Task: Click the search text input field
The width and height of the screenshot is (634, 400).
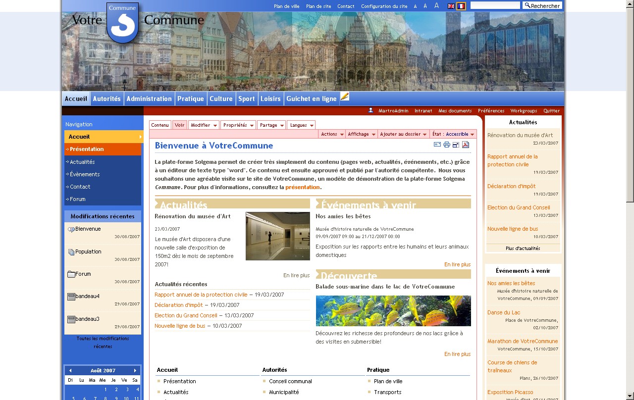Action: 495,5
